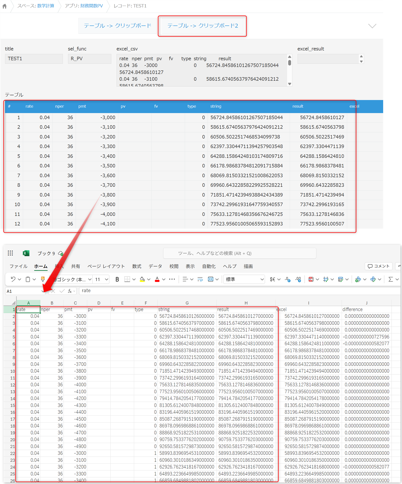Switch to the ホーム tab
Image resolution: width=402 pixels, height=484 pixels.
point(41,266)
